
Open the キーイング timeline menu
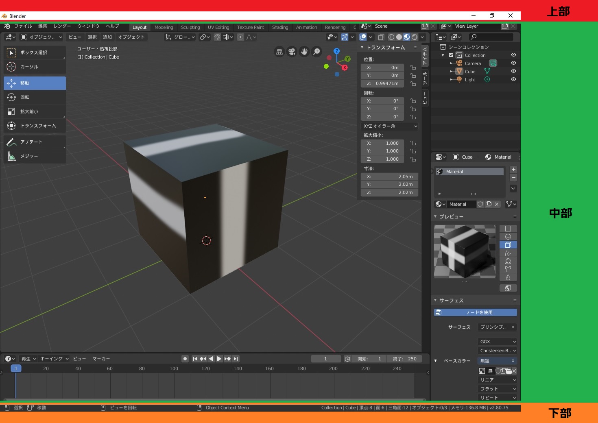(54, 359)
